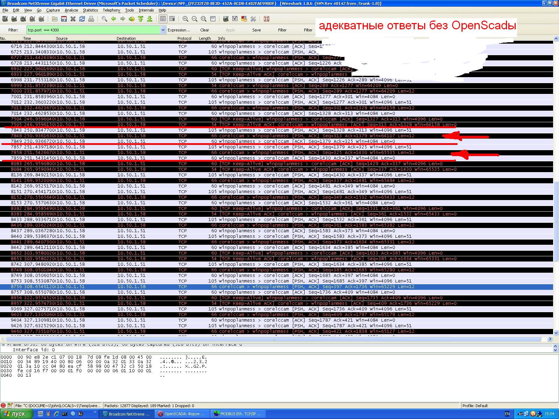Viewport: 559px width, 419px height.
Task: Open the Analyze menu
Action: [x=71, y=10]
